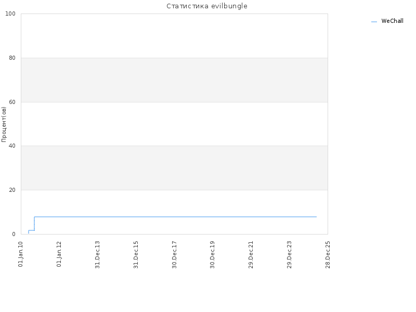Click the 01.Jan.12 date label
The height and width of the screenshot is (312, 416).
pos(59,254)
